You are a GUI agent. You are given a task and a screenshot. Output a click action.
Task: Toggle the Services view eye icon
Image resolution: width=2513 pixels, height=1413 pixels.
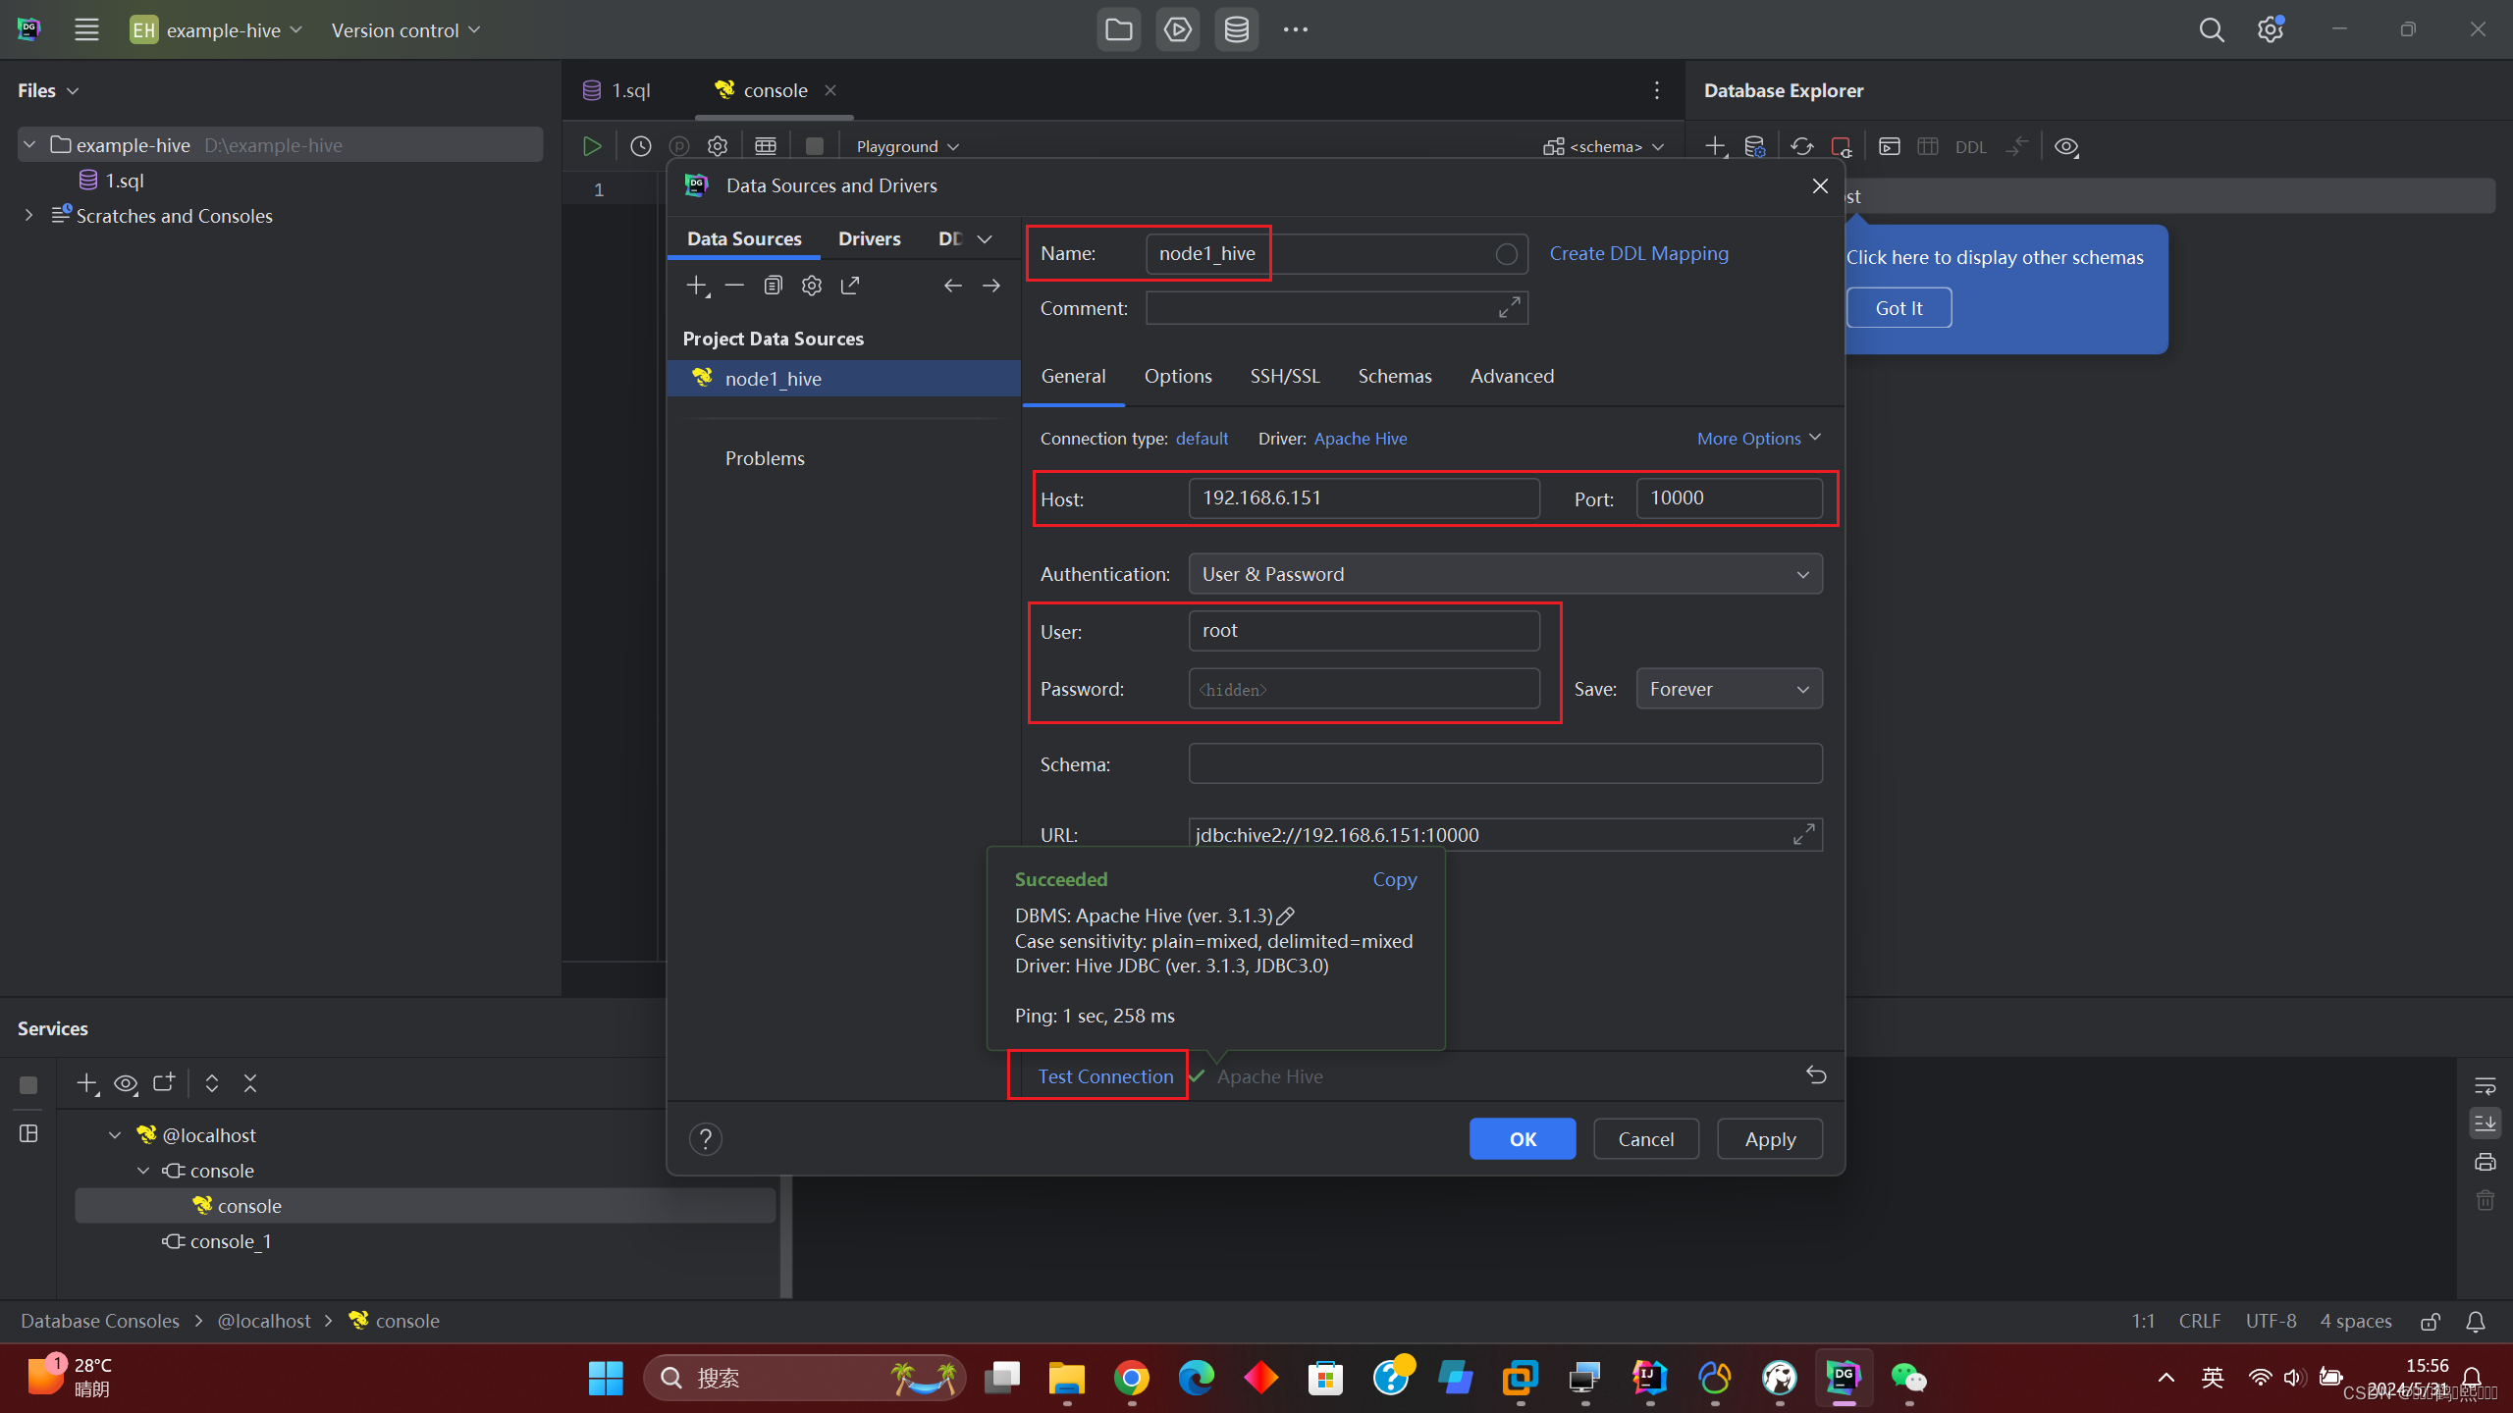coord(126,1083)
